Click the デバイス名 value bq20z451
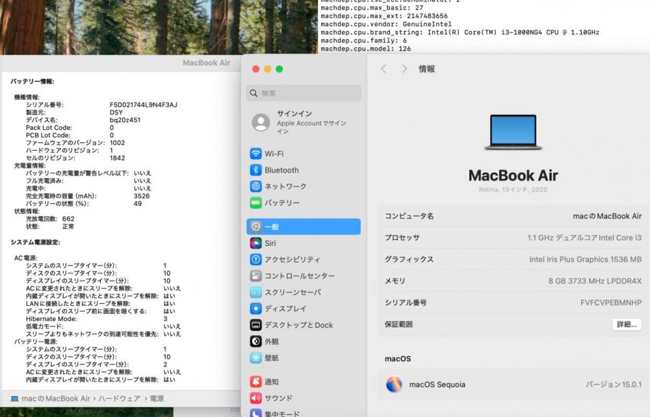The width and height of the screenshot is (650, 417). pos(125,120)
